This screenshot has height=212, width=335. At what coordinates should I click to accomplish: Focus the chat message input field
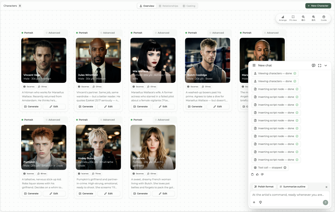pos(290,195)
